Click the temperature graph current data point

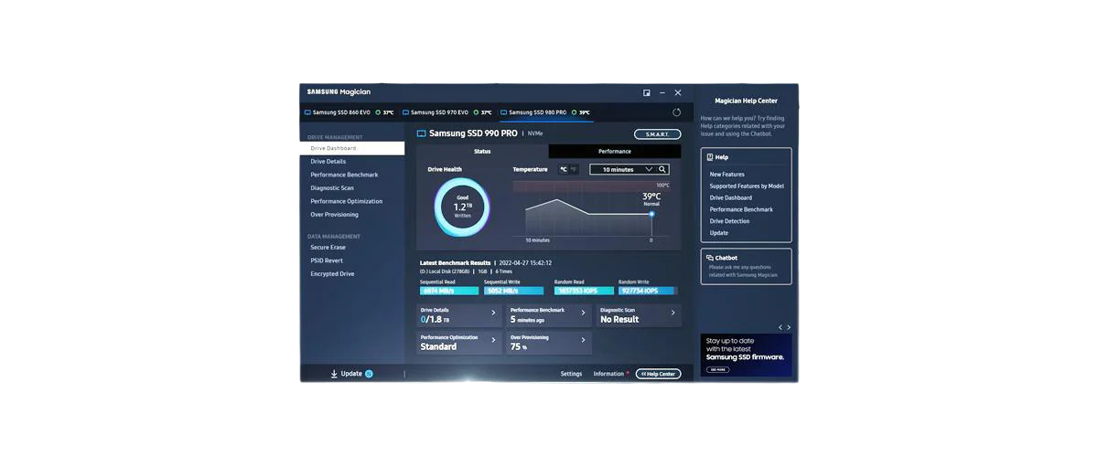(651, 214)
